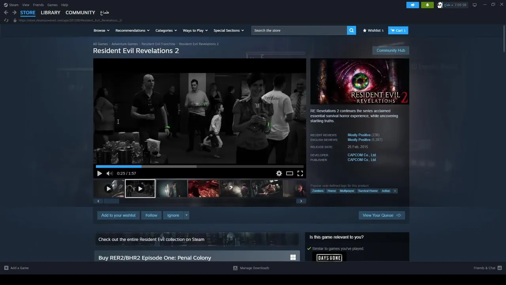This screenshot has height=285, width=506.
Task: Select the Survival Horror tag
Action: coord(368,191)
